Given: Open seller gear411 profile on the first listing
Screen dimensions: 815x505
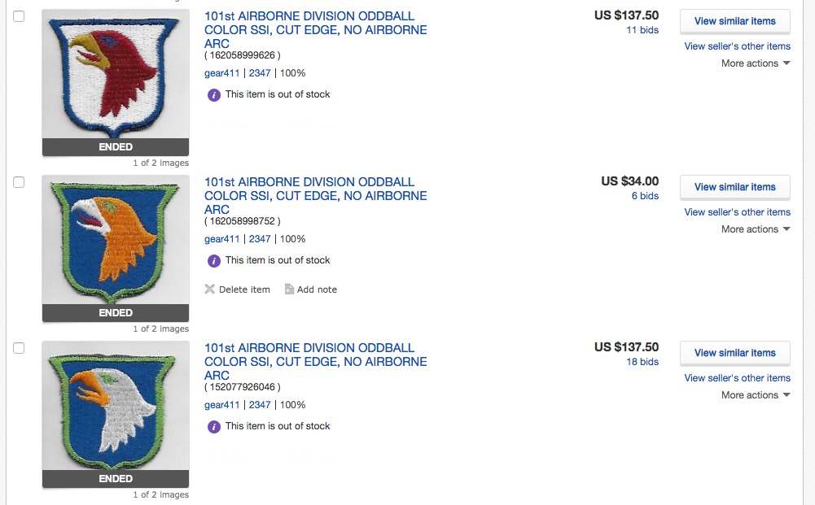Looking at the screenshot, I should (221, 73).
